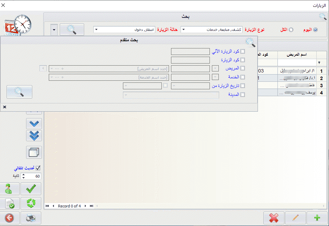Image resolution: width=329 pixels, height=226 pixels.
Task: Click the الخدمة code input field
Action: point(190,77)
